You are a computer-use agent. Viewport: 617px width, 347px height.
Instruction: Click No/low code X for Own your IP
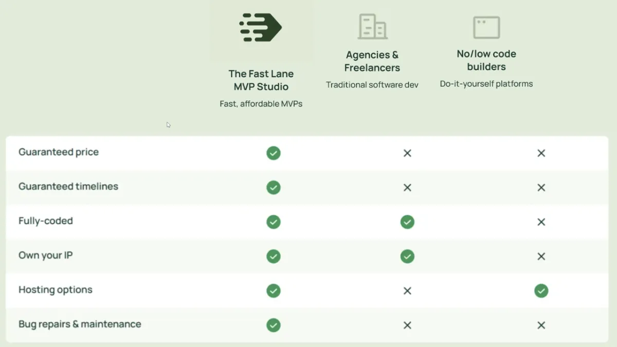[541, 257]
